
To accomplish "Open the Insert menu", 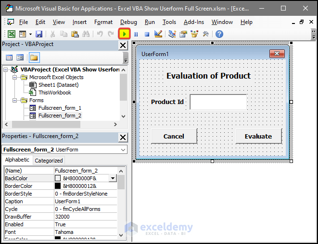I will click(x=79, y=22).
